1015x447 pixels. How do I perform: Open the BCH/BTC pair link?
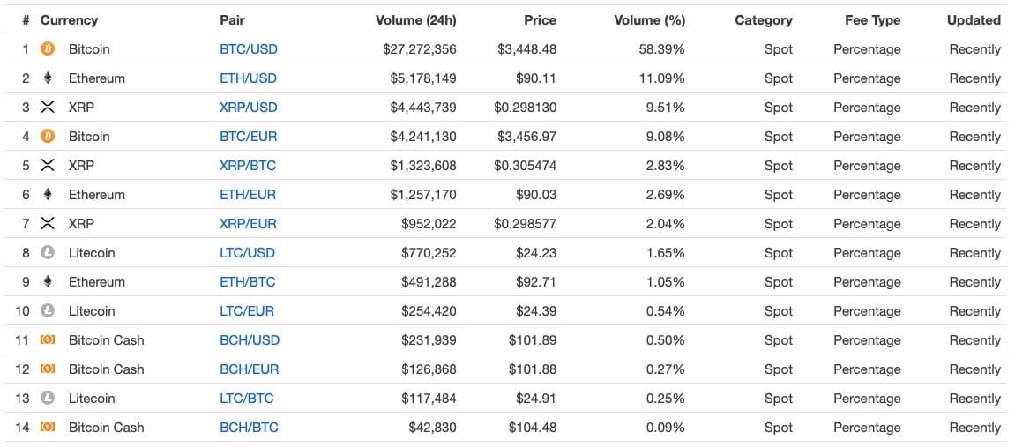249,428
